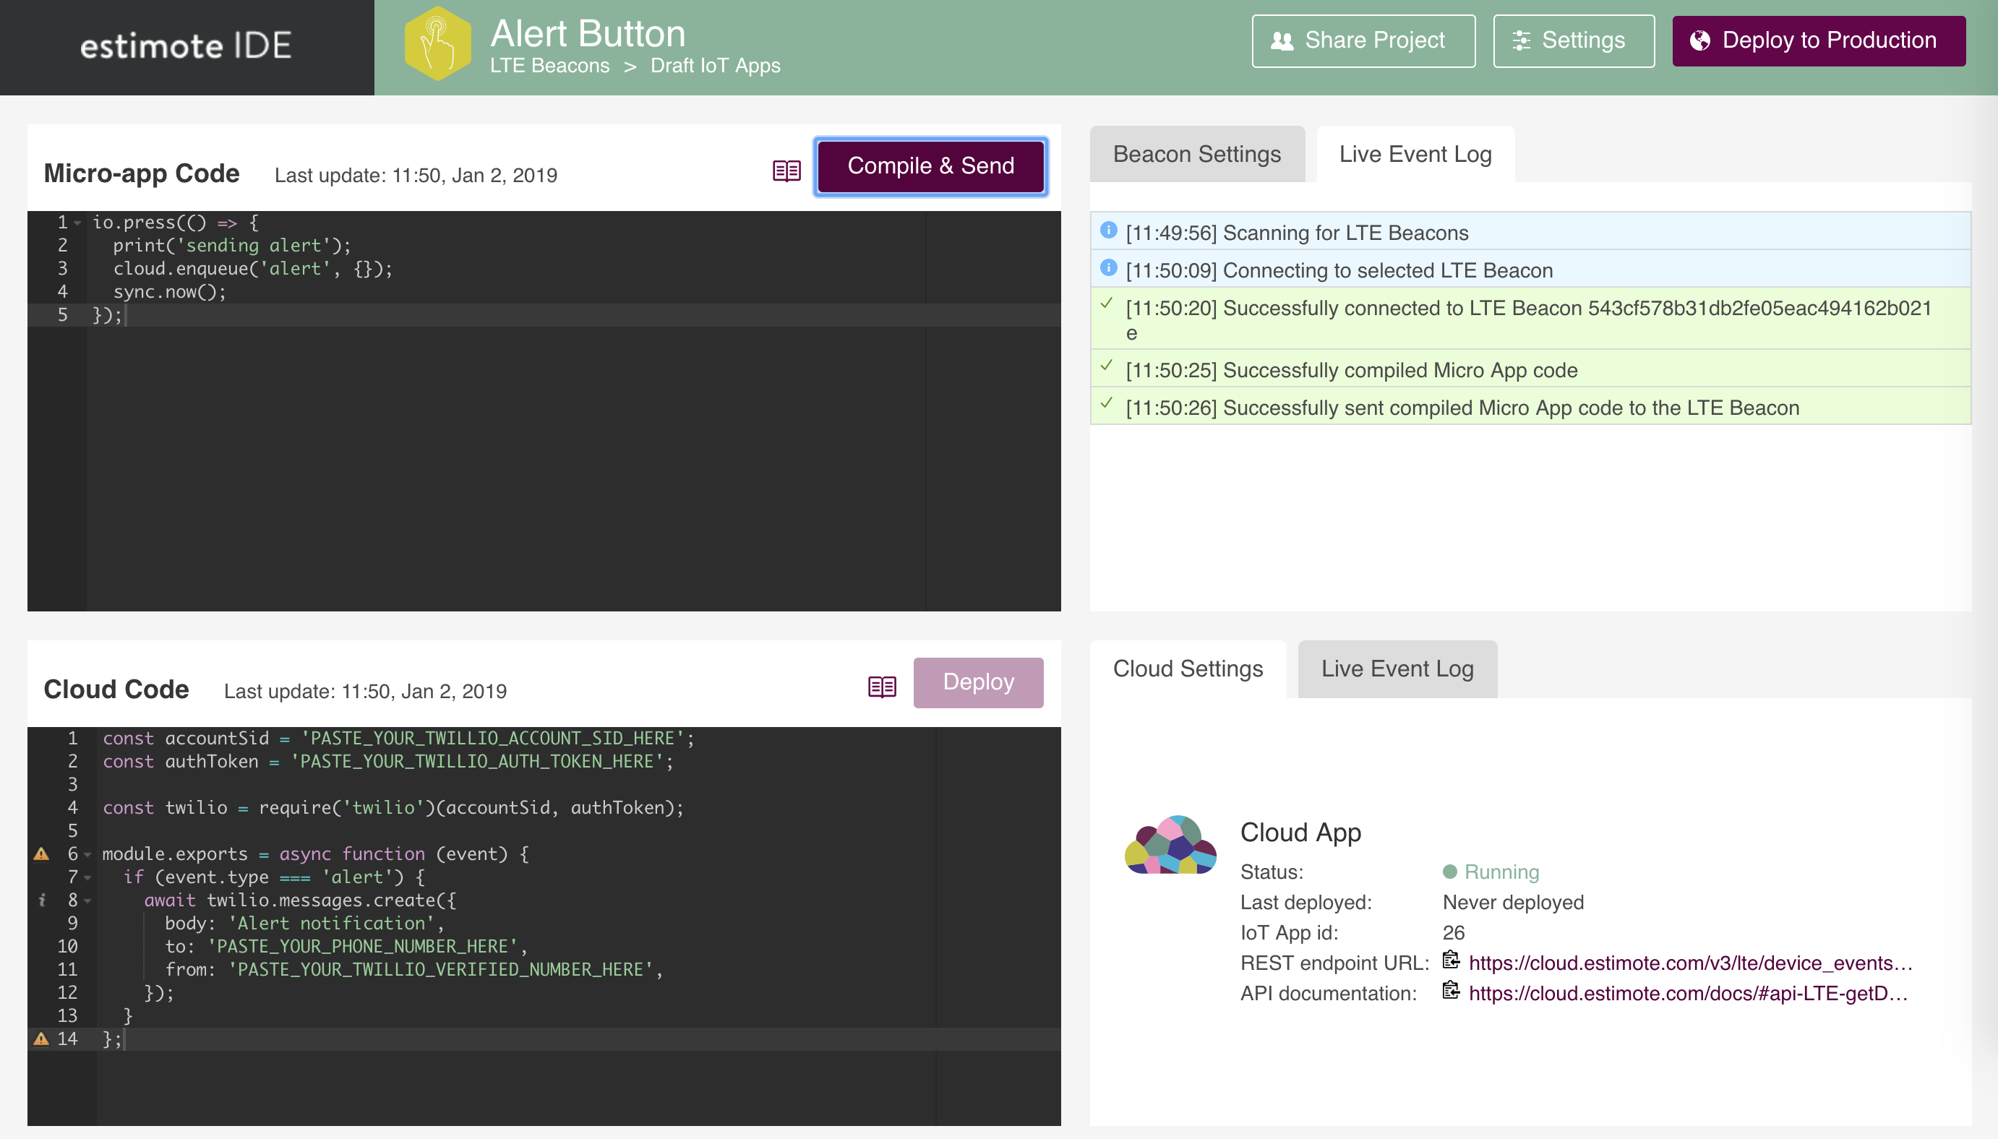The height and width of the screenshot is (1139, 1998).
Task: Click the sync.now() code line
Action: click(170, 293)
